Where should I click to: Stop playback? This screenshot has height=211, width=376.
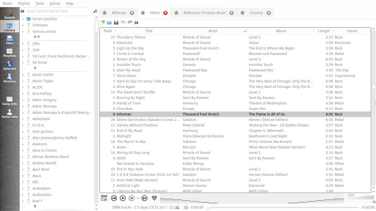132,198
